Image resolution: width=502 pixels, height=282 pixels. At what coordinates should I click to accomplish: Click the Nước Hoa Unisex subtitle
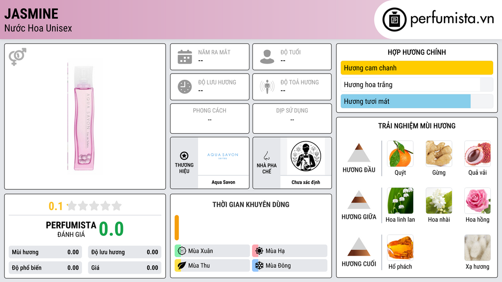pyautogui.click(x=38, y=28)
